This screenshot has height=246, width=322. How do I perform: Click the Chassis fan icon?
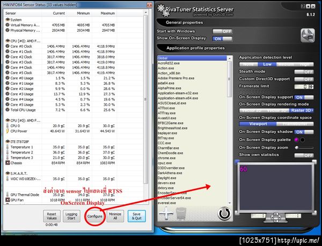(8, 163)
